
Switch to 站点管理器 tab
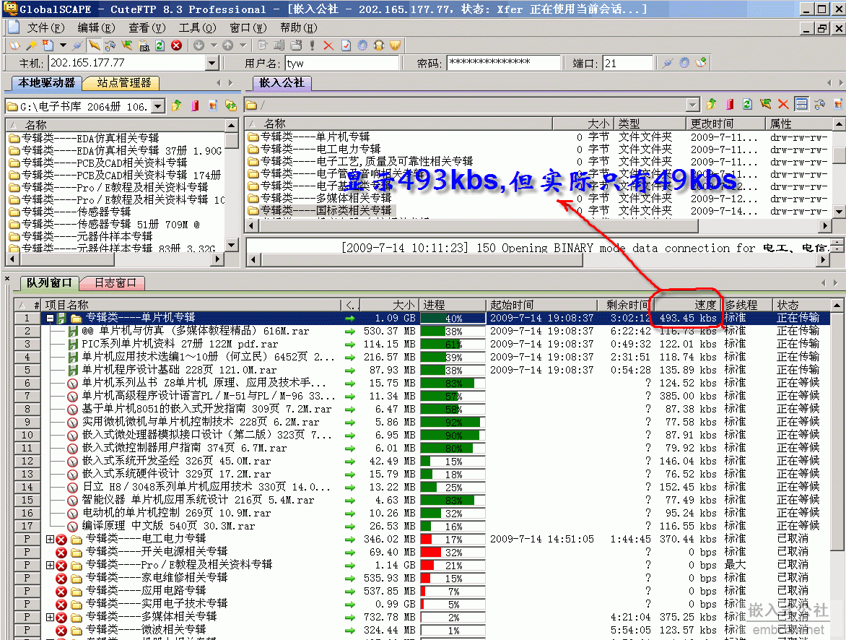pos(123,82)
